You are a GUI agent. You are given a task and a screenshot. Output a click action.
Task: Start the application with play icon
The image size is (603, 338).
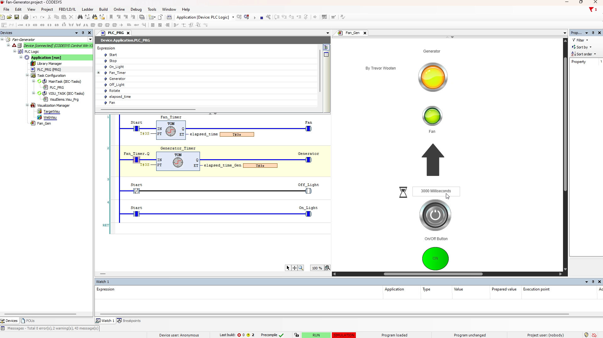(255, 17)
